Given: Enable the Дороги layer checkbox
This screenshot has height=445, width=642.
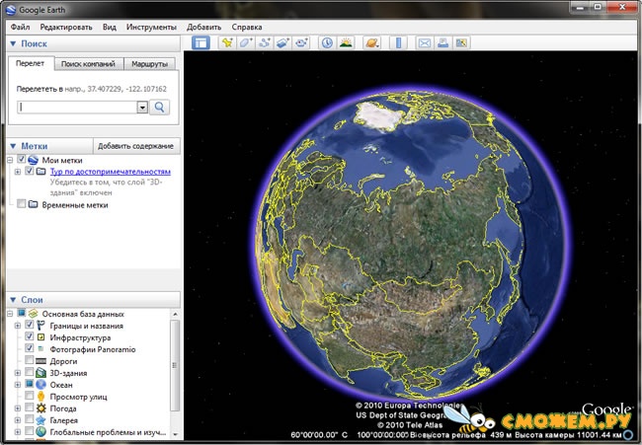Looking at the screenshot, I should 29,360.
